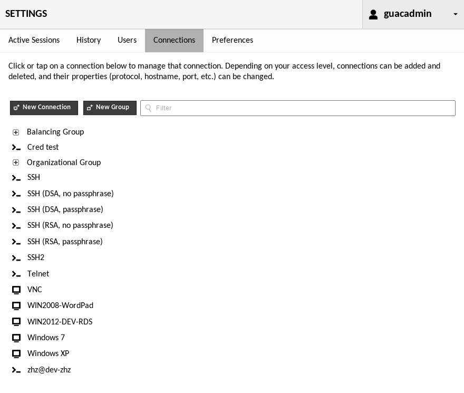Open the SSH (RSA, passphrase) connection
The image size is (464, 393).
(x=65, y=242)
